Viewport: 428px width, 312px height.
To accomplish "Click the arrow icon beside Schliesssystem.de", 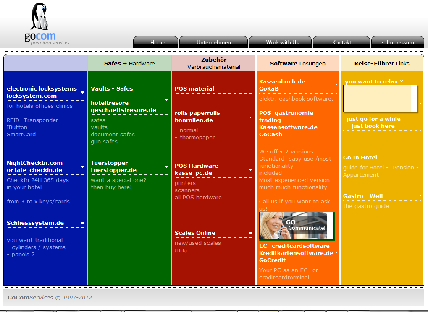I will click(x=82, y=223).
